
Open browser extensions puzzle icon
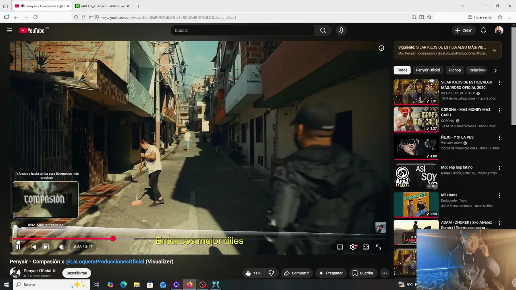500,17
